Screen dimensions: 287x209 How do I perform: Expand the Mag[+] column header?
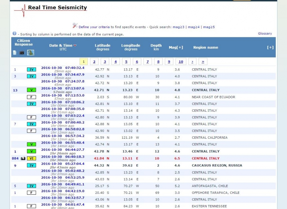tap(176, 47)
